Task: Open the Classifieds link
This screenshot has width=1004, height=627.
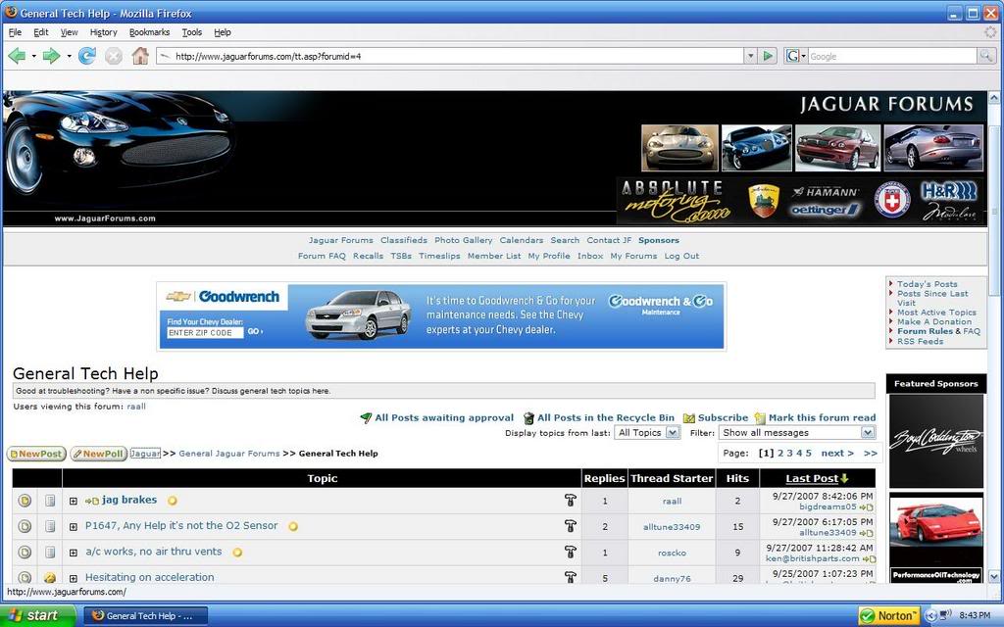Action: [403, 241]
